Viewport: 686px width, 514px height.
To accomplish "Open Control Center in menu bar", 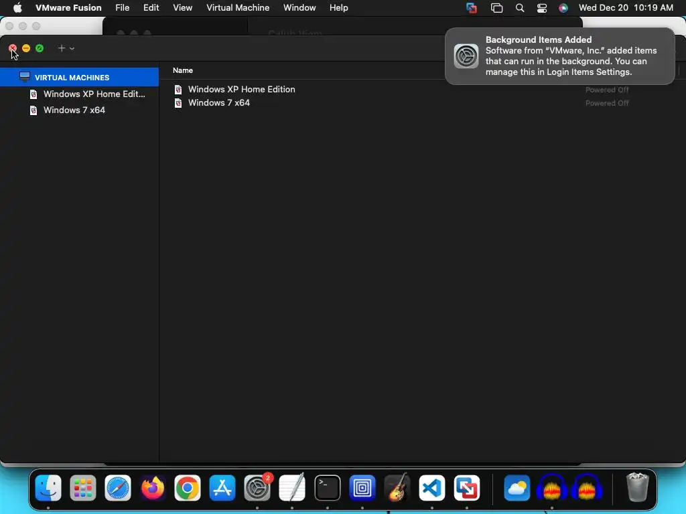I will [541, 8].
